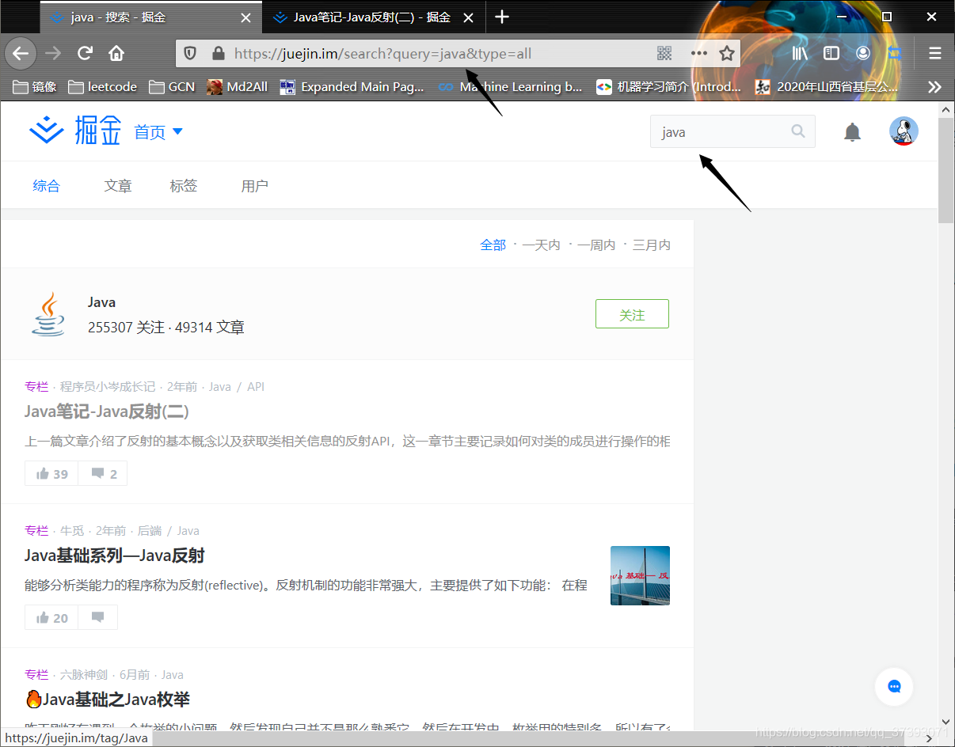The image size is (955, 747).
Task: Open 机器学习简介 bookmark
Action: pyautogui.click(x=668, y=87)
